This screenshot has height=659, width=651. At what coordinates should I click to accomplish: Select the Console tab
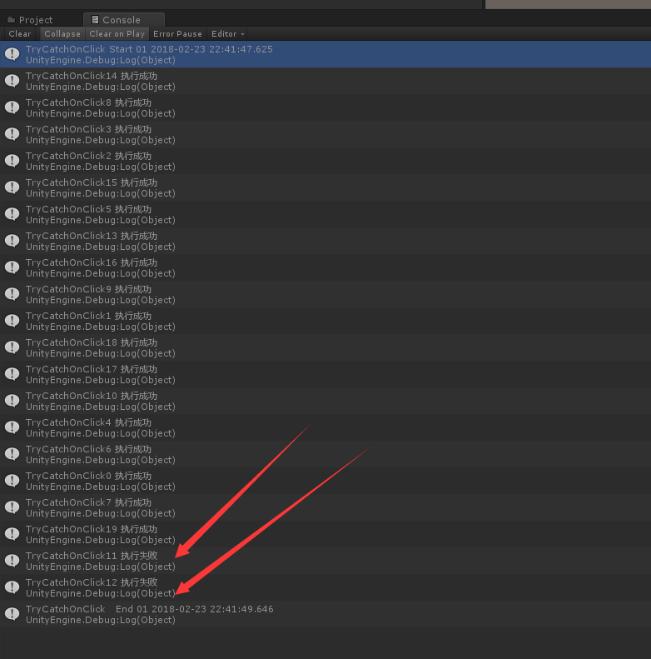click(121, 20)
